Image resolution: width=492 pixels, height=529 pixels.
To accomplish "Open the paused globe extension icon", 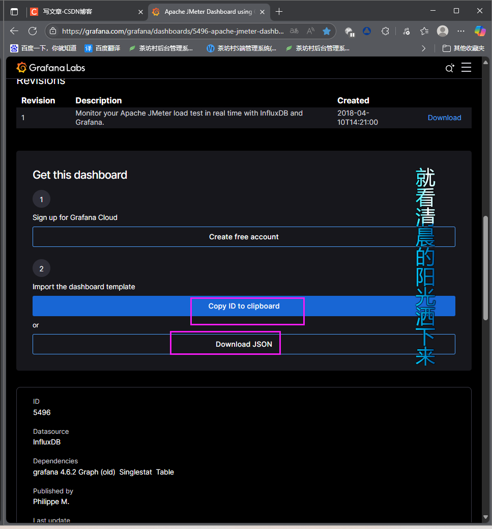I will pos(350,32).
